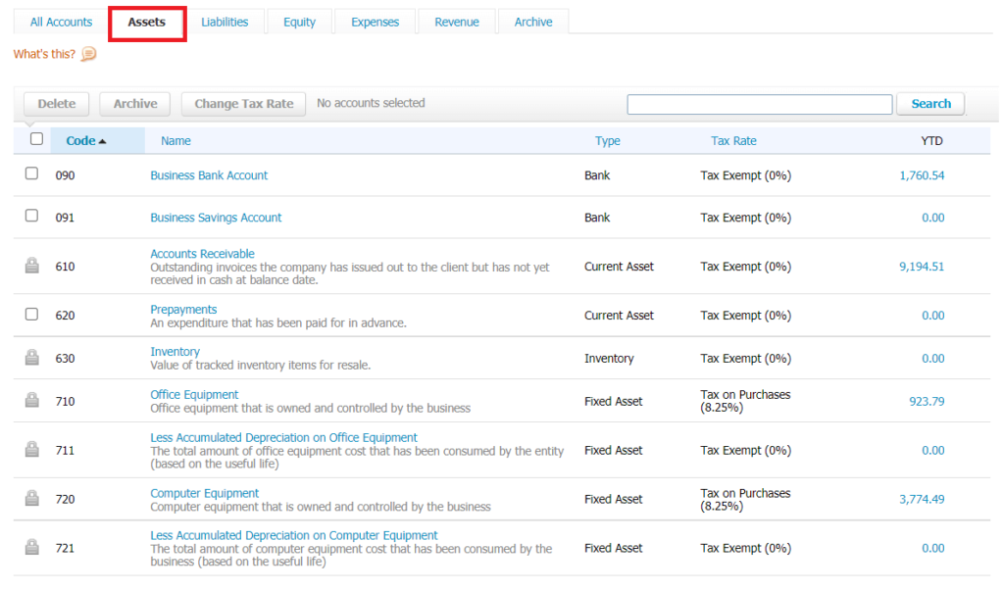Viewport: 1004px width, 591px height.
Task: Open the Archive tab
Action: click(533, 22)
